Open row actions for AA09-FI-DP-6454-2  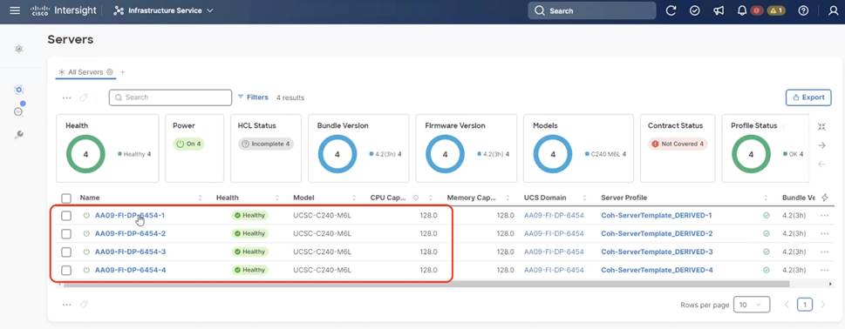825,234
